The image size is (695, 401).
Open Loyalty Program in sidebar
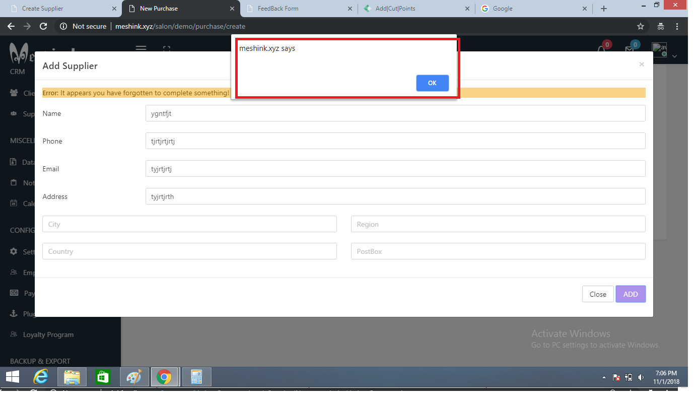[x=48, y=335]
